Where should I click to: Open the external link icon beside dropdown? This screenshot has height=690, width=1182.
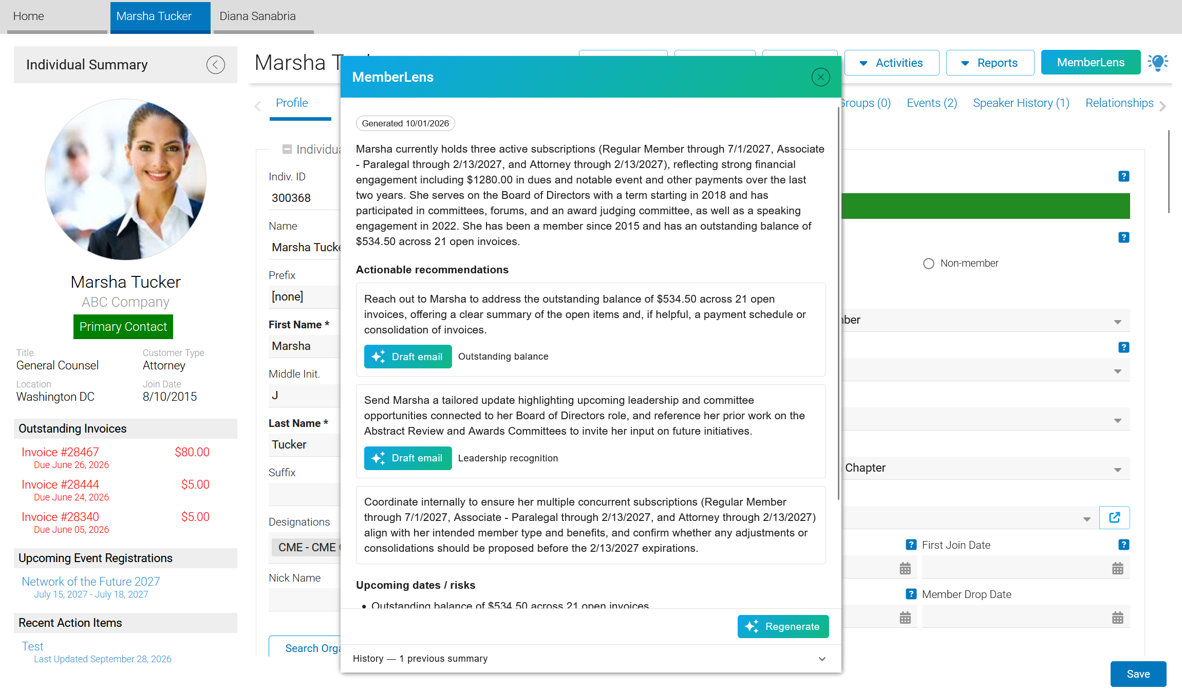pyautogui.click(x=1114, y=517)
